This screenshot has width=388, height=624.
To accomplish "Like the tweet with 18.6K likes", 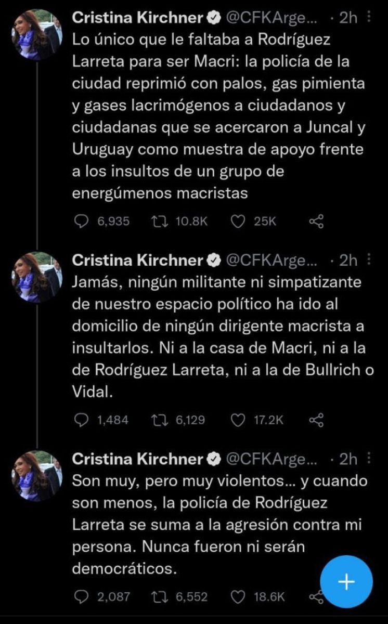I will (238, 596).
